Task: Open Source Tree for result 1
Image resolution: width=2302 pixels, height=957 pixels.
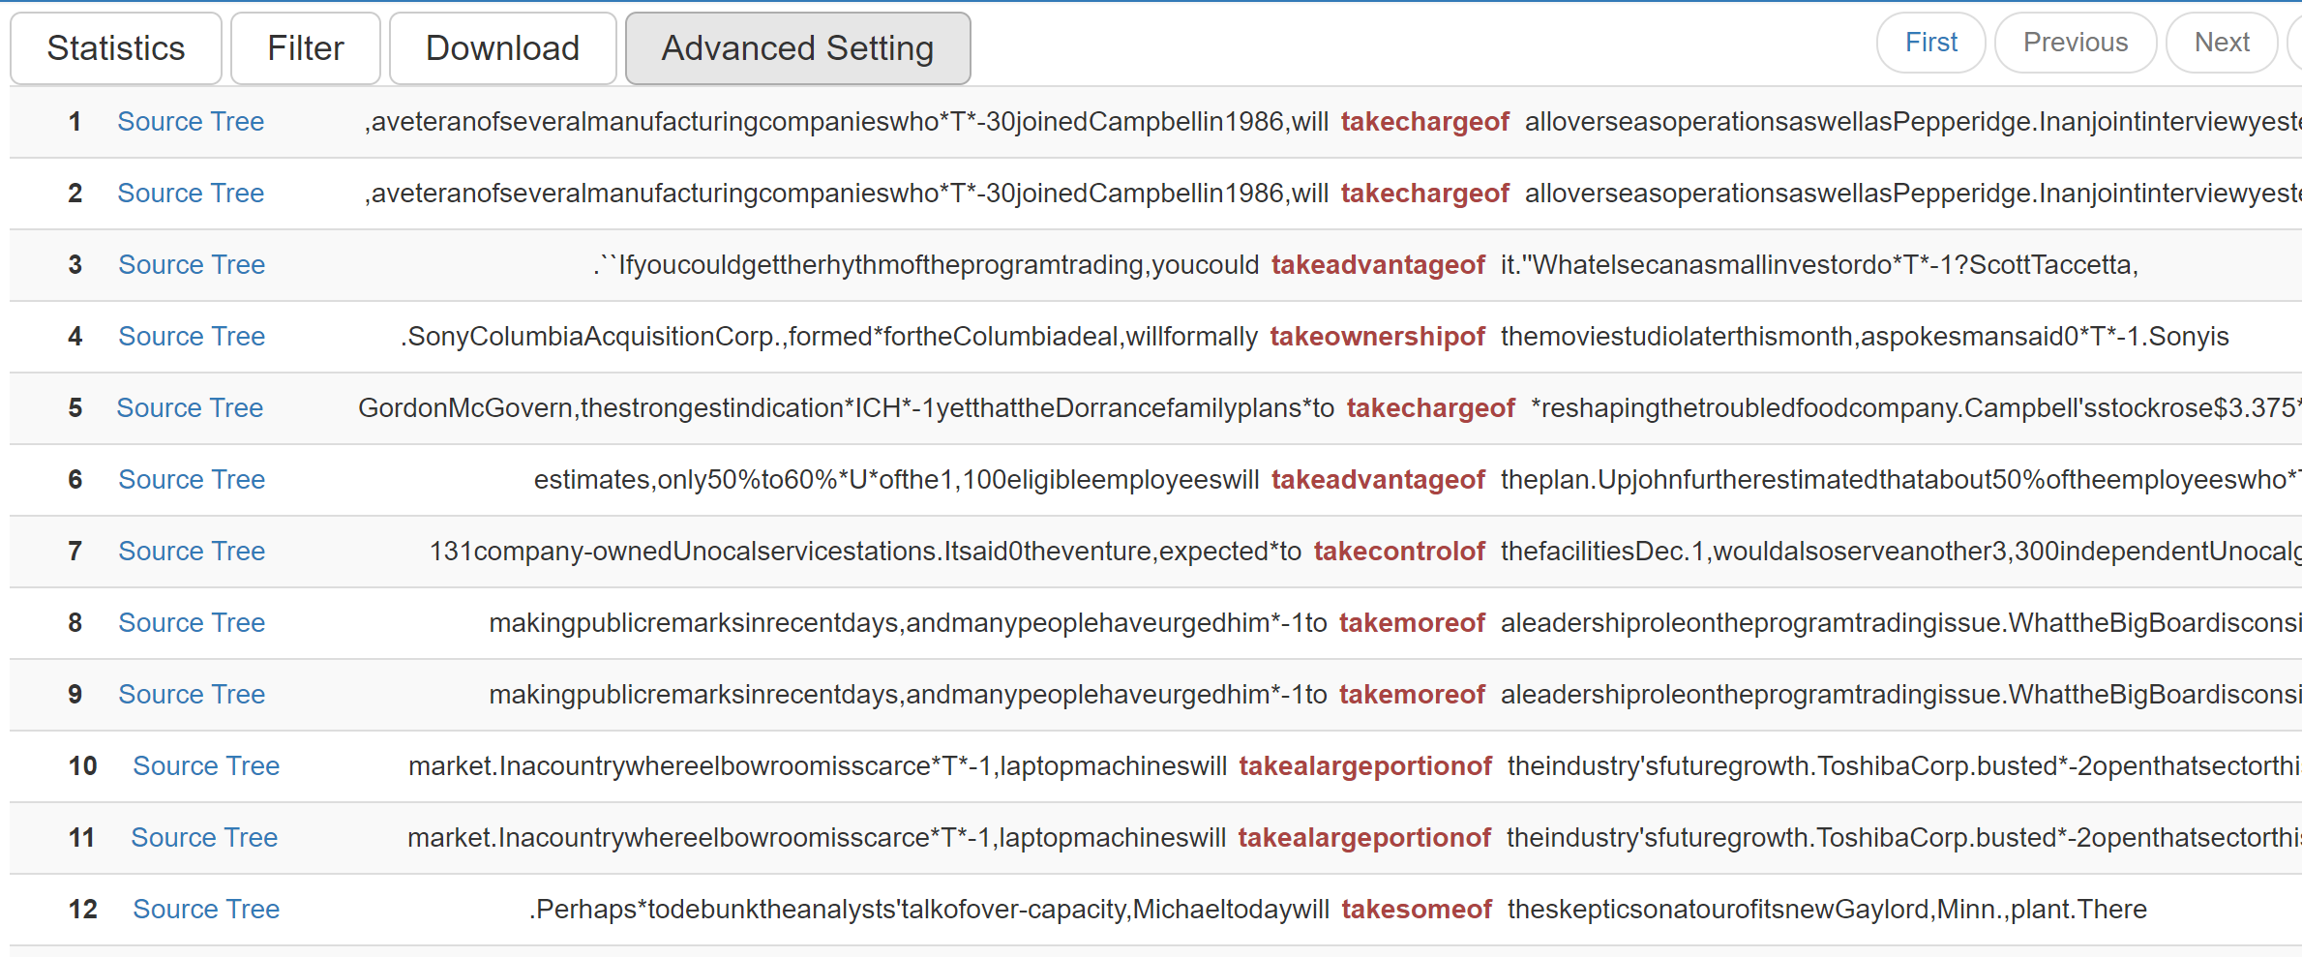Action: [191, 122]
